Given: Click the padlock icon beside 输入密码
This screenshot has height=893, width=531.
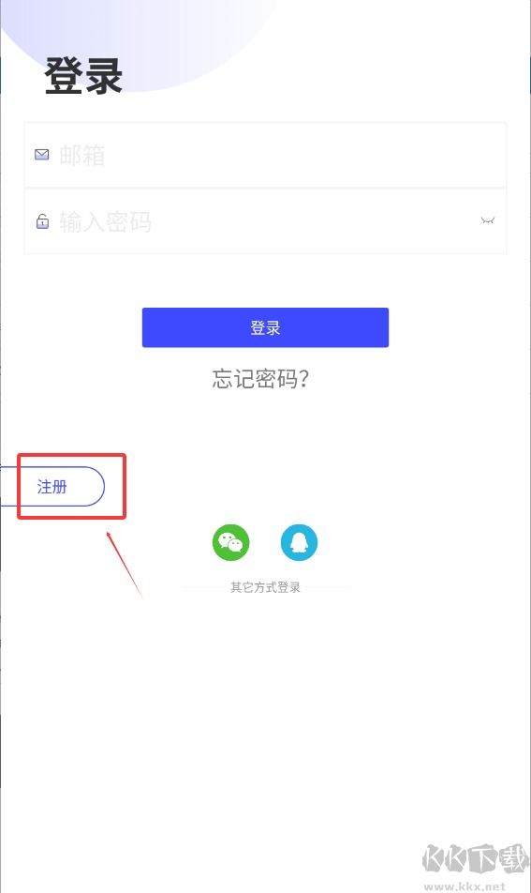Looking at the screenshot, I should click(x=43, y=221).
